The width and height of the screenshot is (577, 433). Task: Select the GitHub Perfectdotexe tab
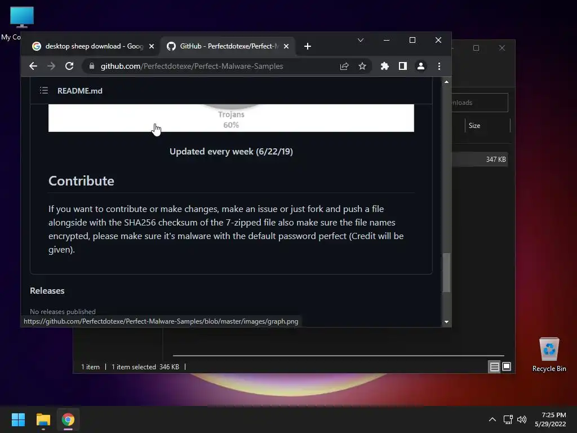228,46
